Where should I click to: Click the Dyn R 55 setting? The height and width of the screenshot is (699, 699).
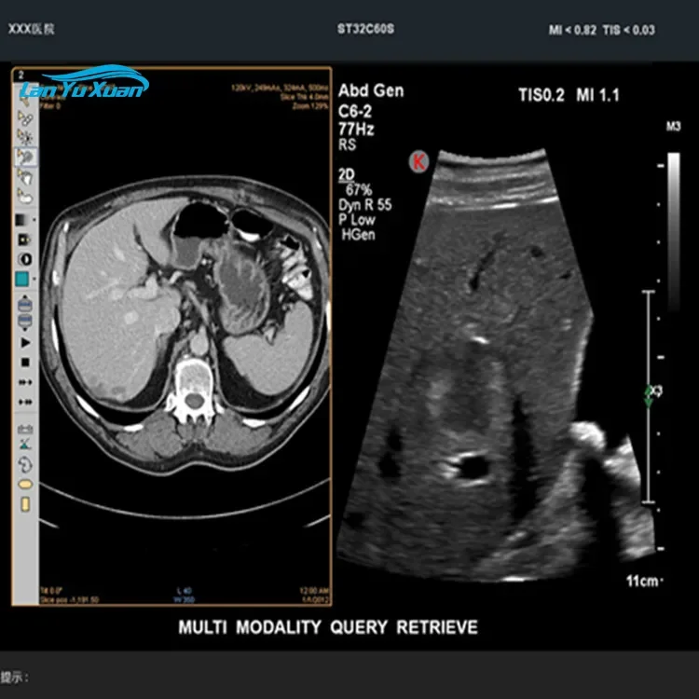(364, 205)
